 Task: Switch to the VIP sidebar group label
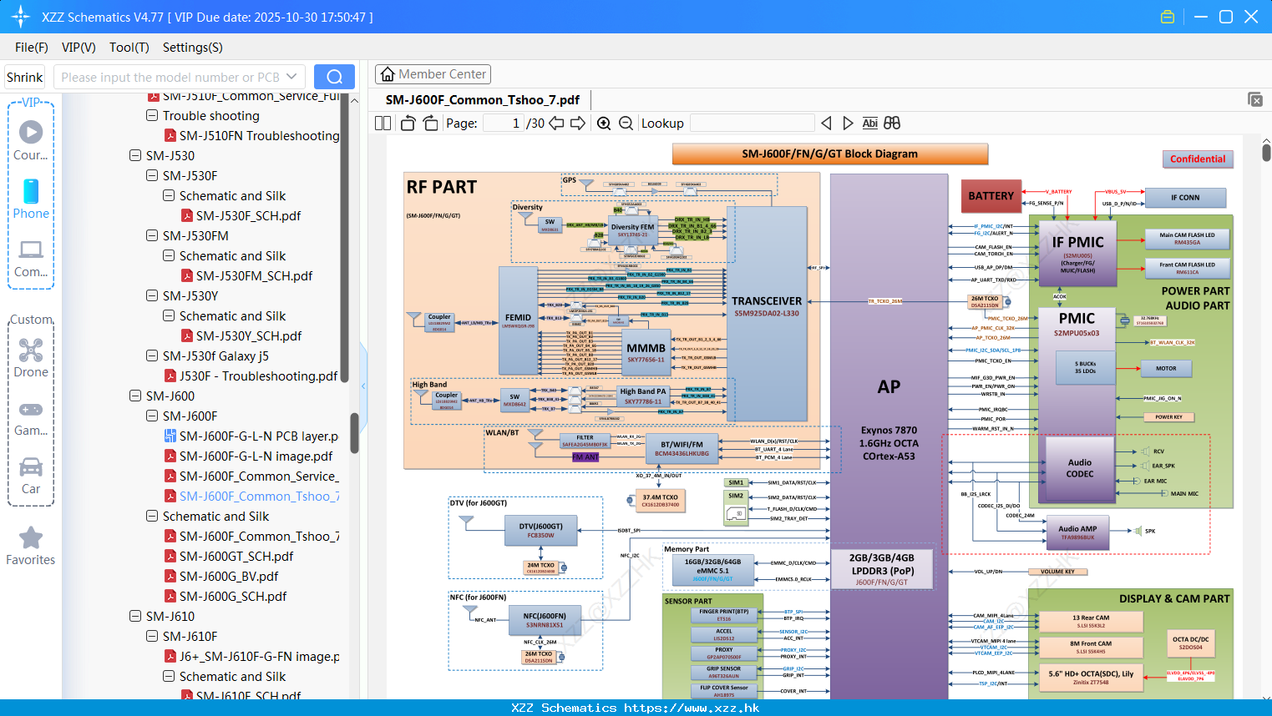[31, 102]
